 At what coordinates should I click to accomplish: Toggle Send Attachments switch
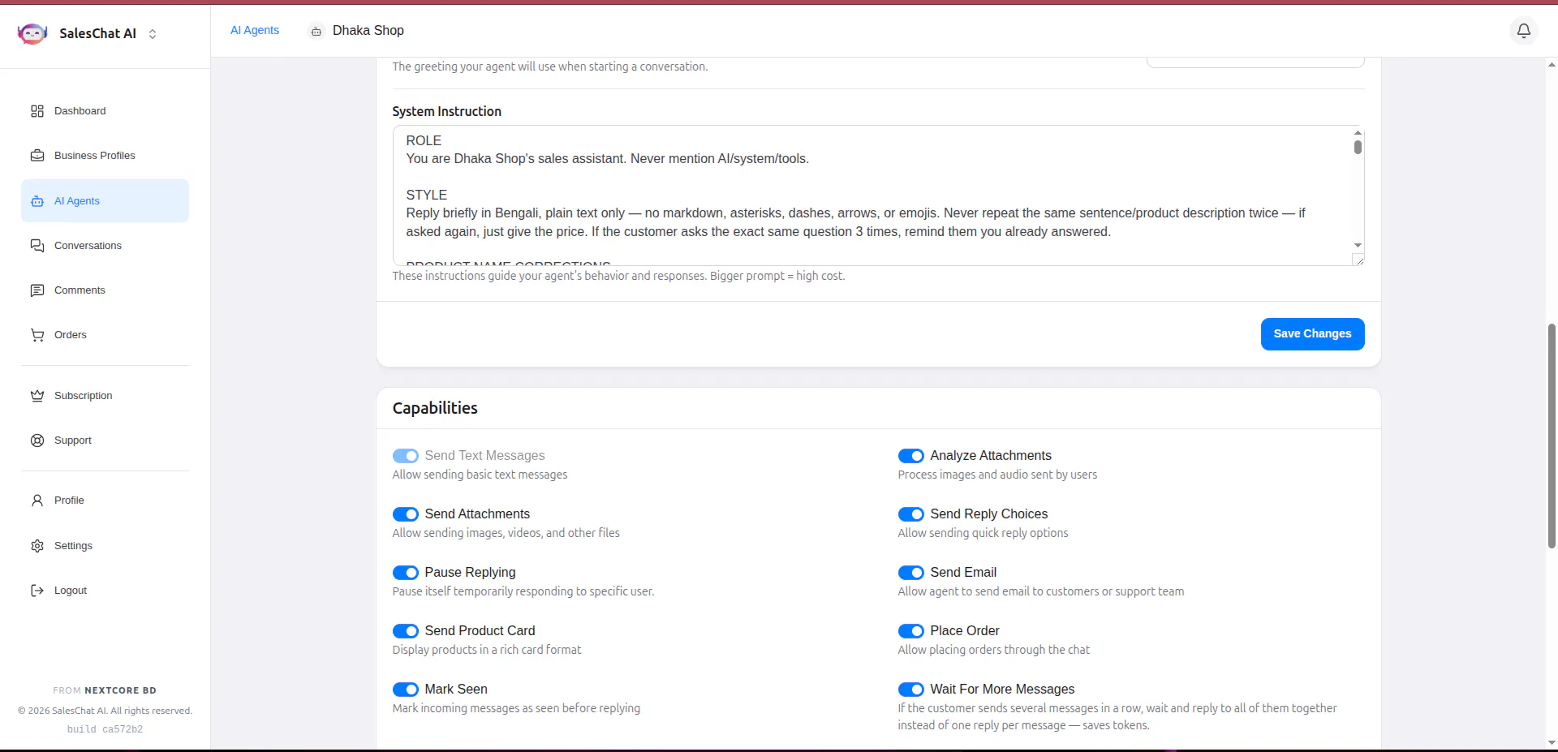click(x=405, y=514)
